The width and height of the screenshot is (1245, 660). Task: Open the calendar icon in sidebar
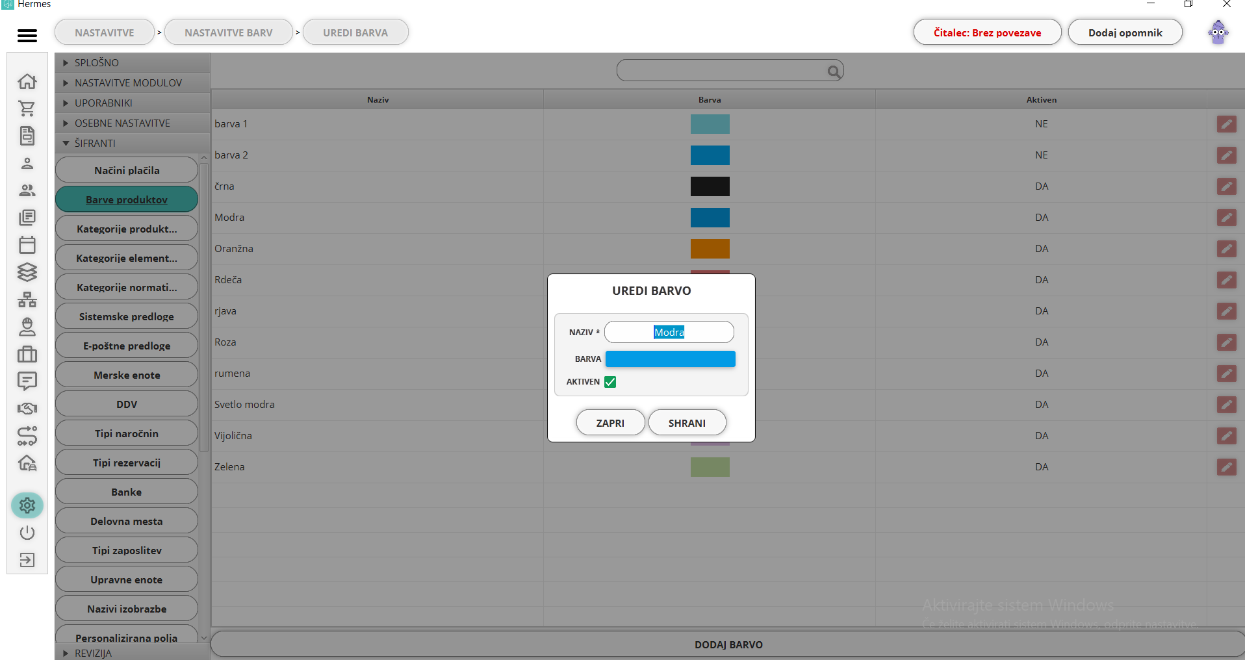coord(27,245)
